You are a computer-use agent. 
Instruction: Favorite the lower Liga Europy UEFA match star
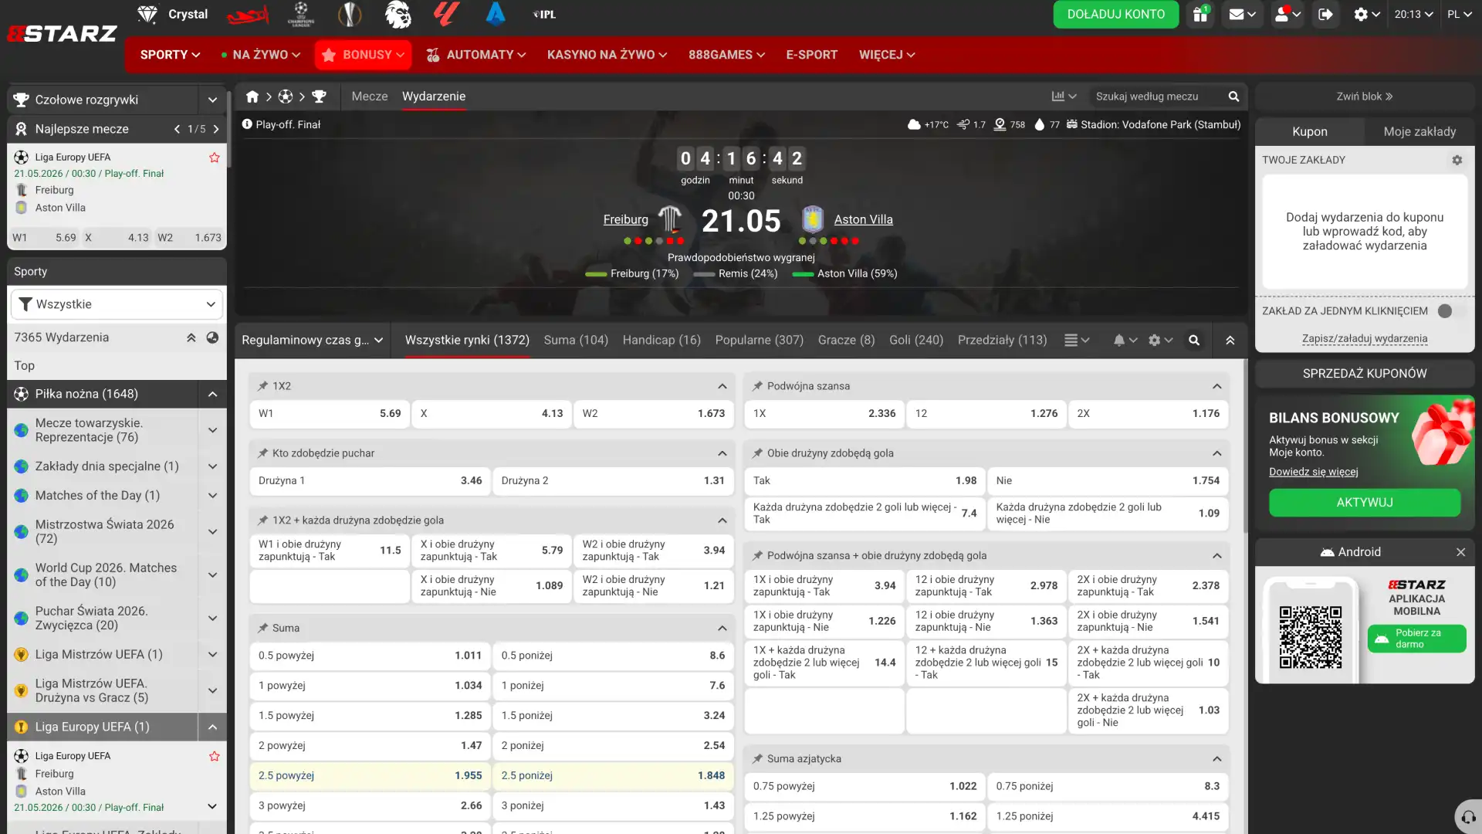click(215, 756)
